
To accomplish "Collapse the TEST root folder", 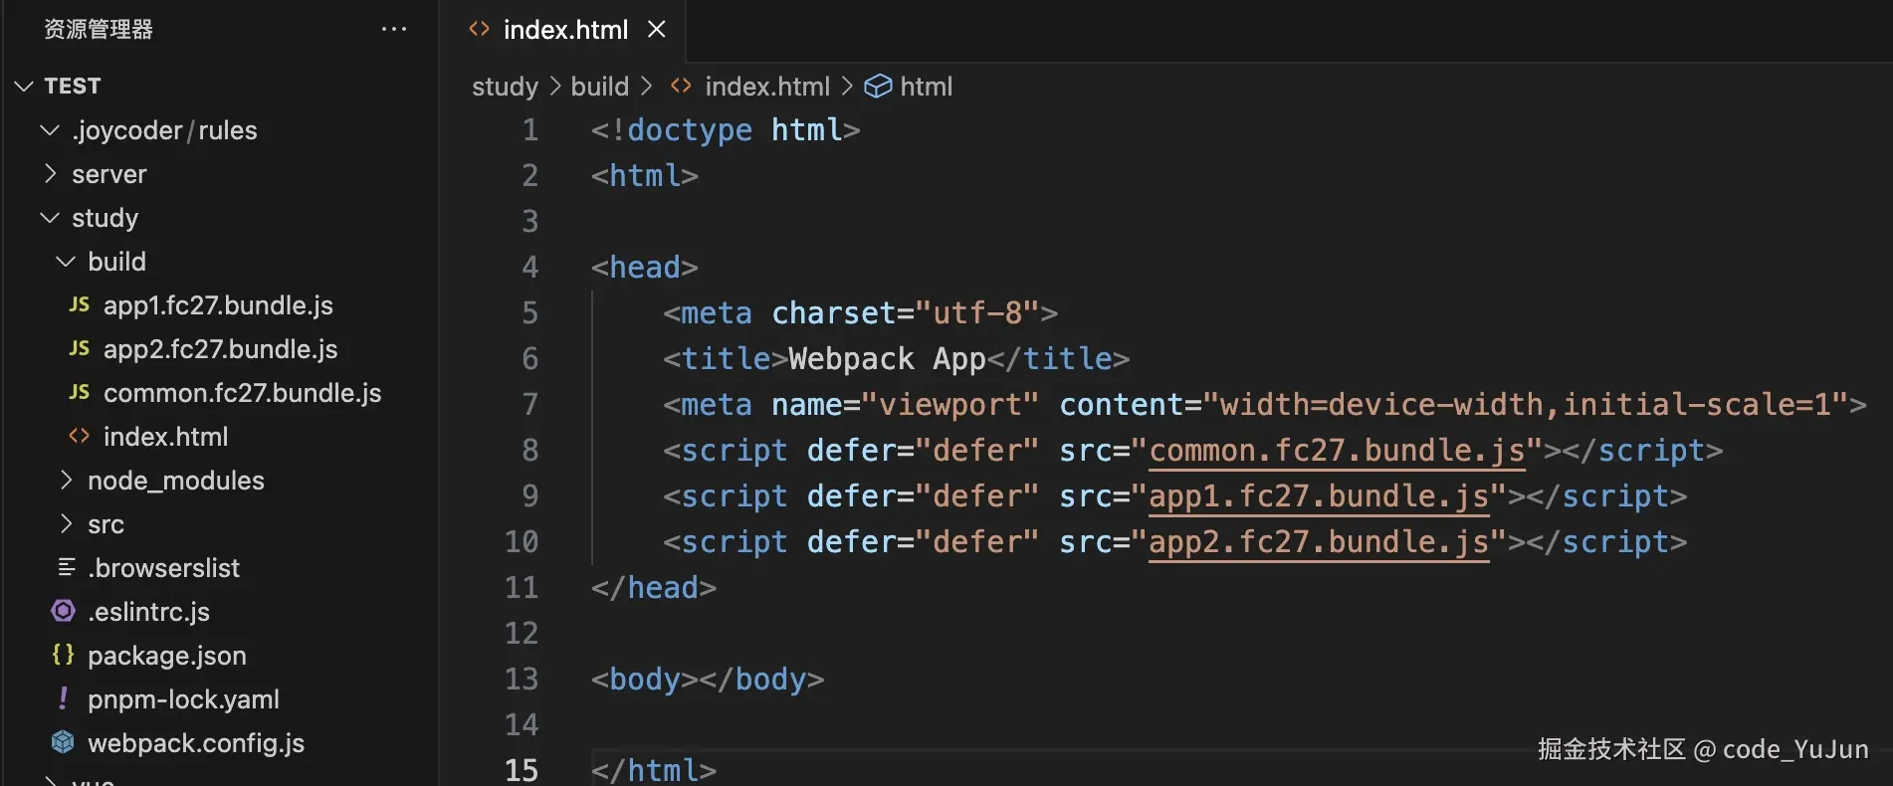I will [25, 87].
